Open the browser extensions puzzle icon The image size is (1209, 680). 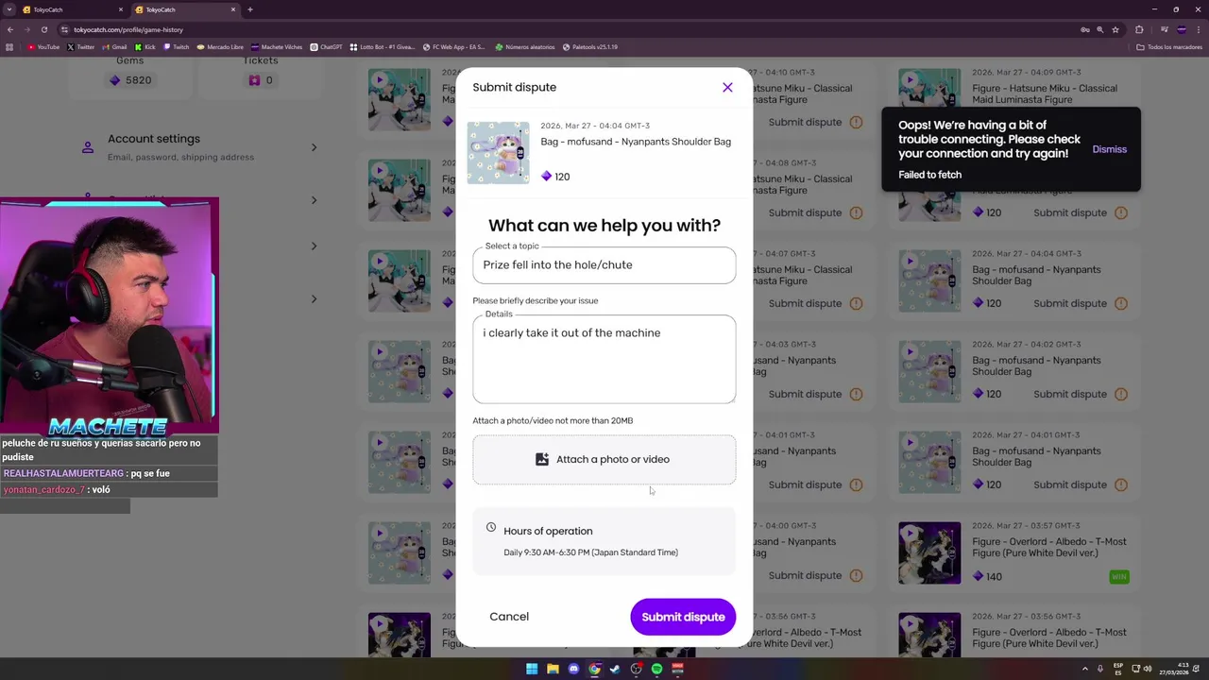1139,29
